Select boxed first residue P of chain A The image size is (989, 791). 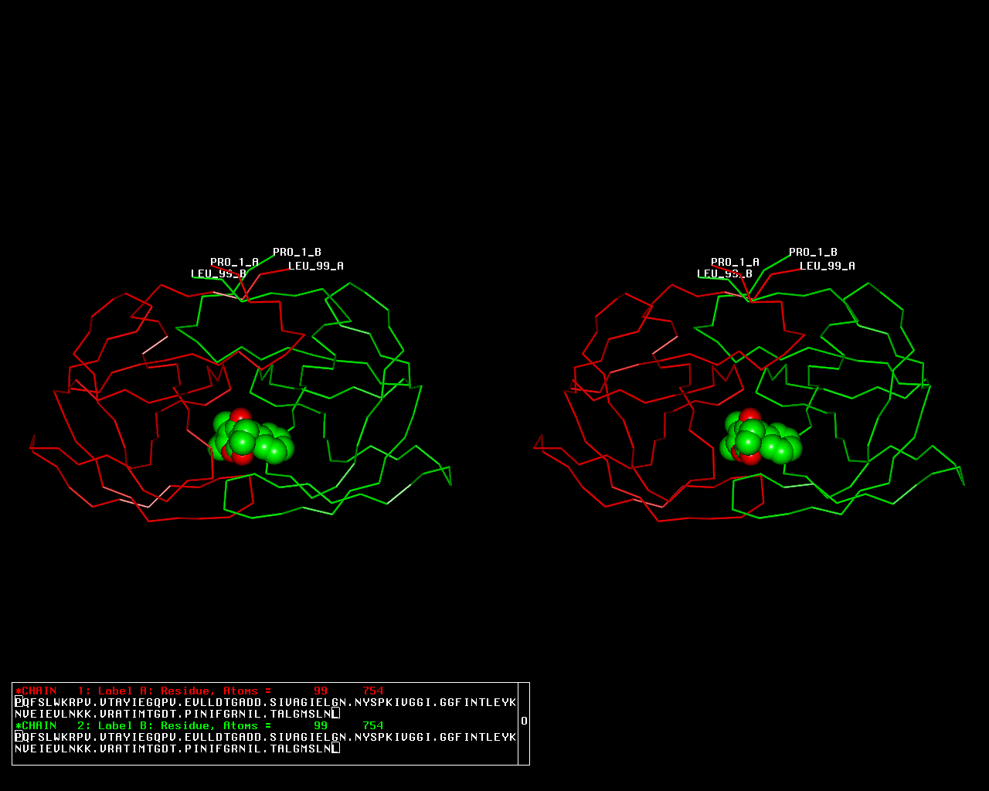click(19, 702)
